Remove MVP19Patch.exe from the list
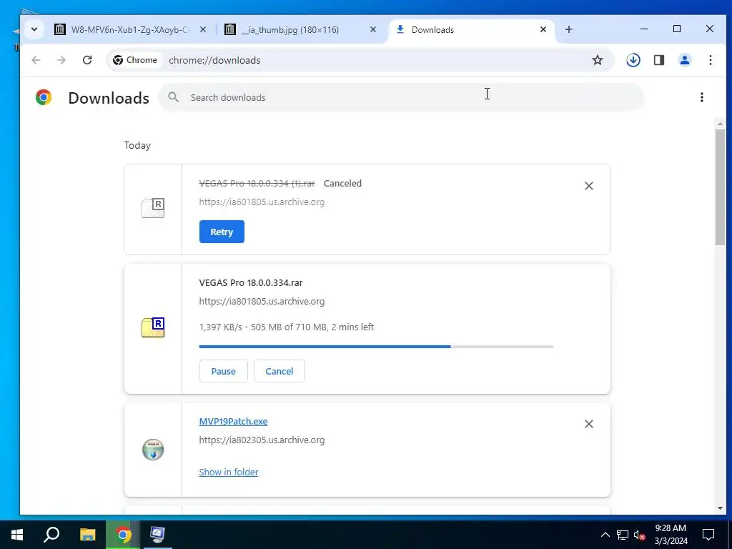Image resolution: width=732 pixels, height=549 pixels. (589, 424)
